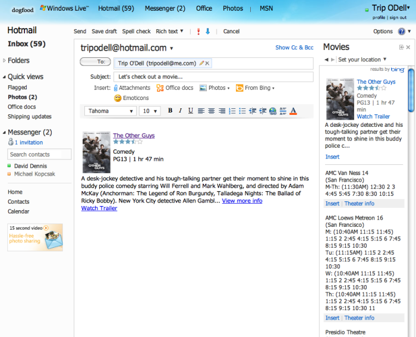Open Hotmail (59) in top navigation
Viewport: 416px width, 337px height.
point(116,8)
